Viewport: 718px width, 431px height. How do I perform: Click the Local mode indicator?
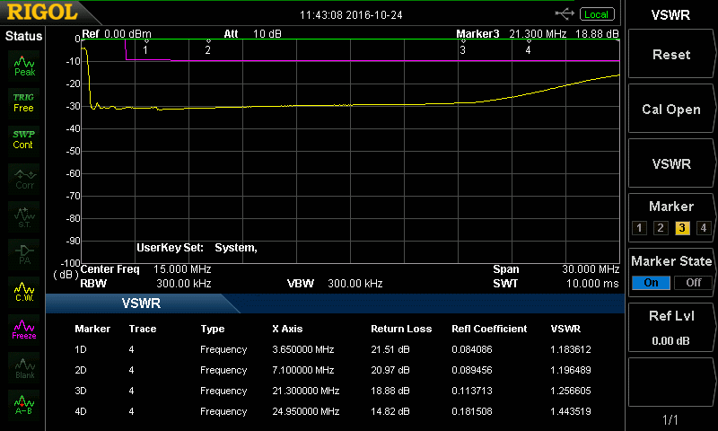click(x=595, y=13)
